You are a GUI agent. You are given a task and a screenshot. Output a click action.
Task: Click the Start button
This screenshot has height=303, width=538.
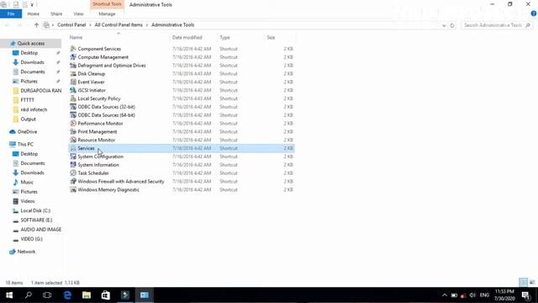[9, 295]
